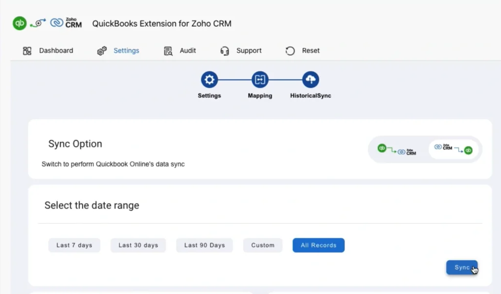Click the Audit icon in the navigation bar
The height and width of the screenshot is (294, 501).
coord(167,50)
